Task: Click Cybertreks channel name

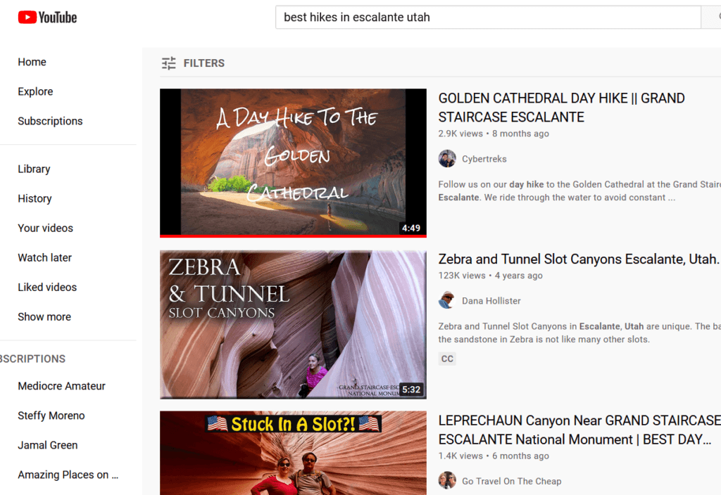Action: (484, 159)
